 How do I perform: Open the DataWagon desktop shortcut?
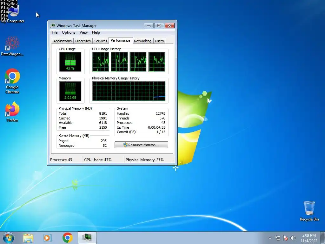(x=12, y=46)
